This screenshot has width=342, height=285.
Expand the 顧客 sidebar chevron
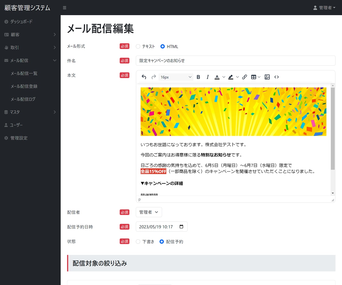(55, 35)
